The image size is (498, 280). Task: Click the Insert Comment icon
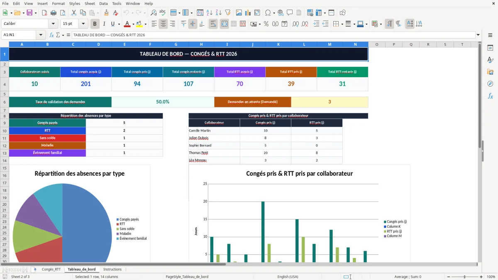pyautogui.click(x=290, y=13)
